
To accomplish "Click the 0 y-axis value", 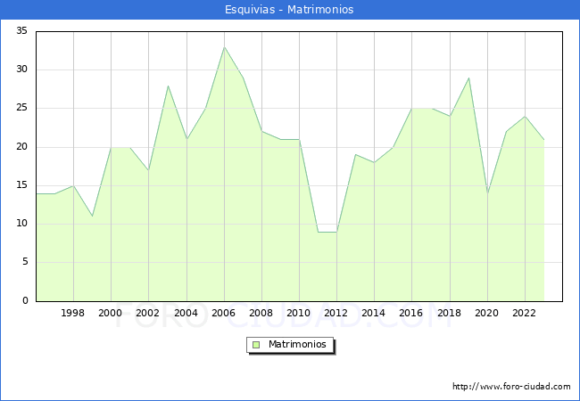I will click(x=25, y=300).
